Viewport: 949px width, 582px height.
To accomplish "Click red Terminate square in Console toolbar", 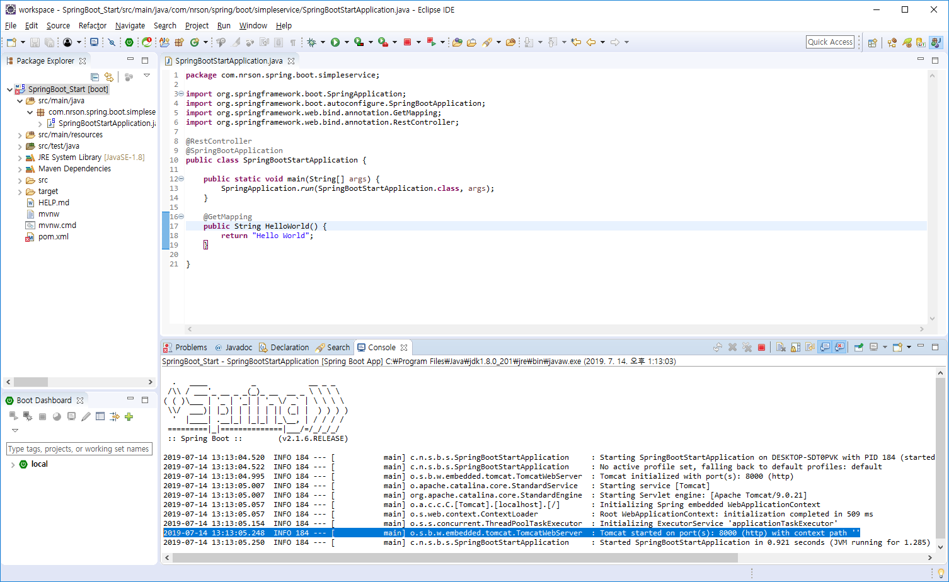I will pos(761,347).
